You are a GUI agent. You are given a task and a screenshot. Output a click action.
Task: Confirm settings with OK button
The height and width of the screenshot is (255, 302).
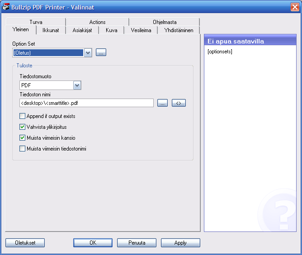click(x=93, y=243)
